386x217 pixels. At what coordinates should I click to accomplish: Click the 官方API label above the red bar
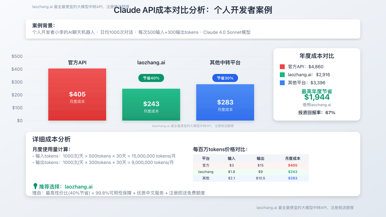(77, 63)
